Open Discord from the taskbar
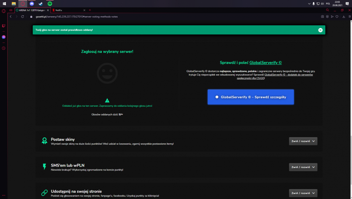This screenshot has width=352, height=199. tap(32, 4)
